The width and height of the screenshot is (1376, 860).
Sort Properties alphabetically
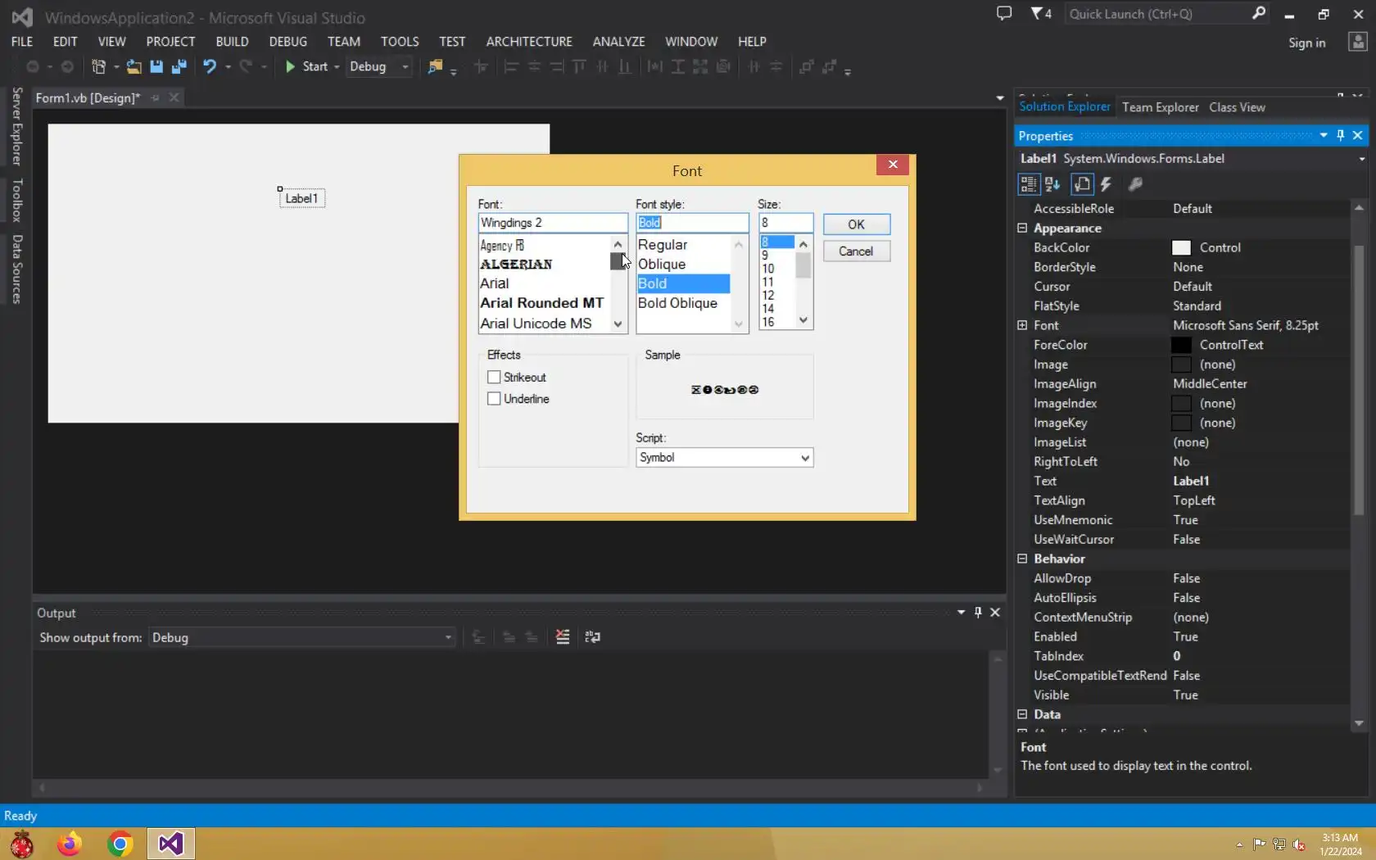click(1052, 184)
